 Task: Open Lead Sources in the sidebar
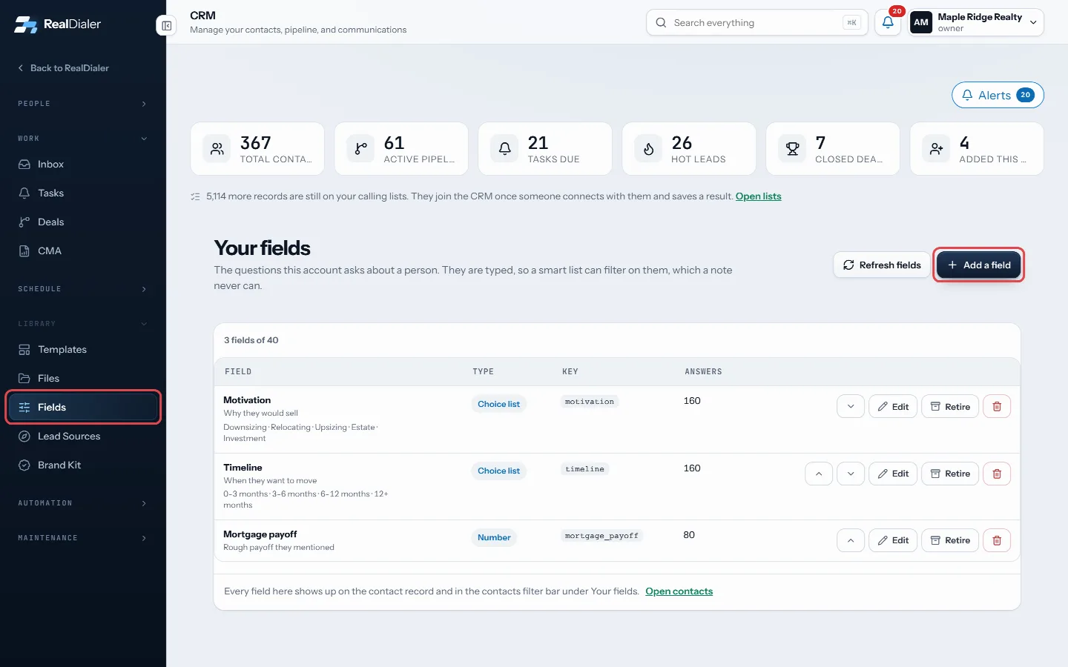(x=82, y=437)
